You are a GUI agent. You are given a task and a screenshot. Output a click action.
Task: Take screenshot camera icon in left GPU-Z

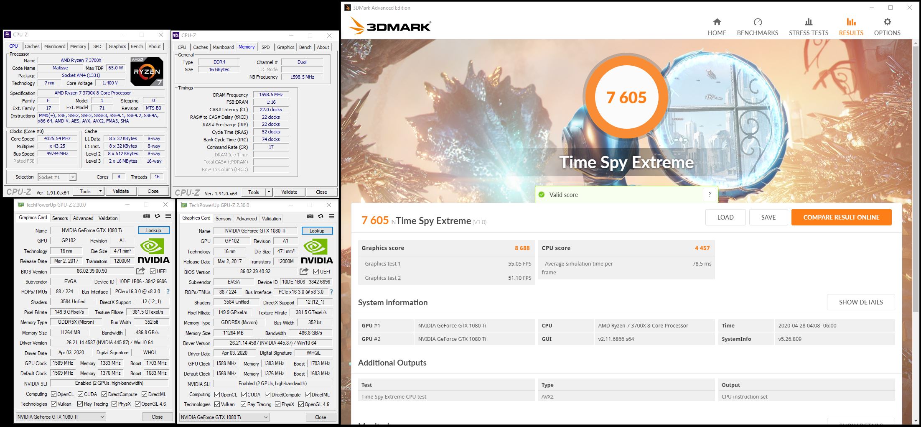click(146, 216)
